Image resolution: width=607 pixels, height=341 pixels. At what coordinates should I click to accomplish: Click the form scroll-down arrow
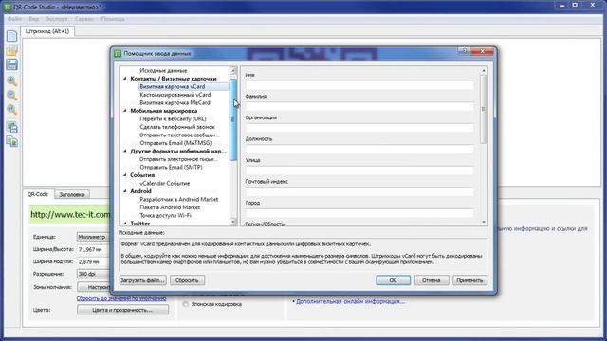pos(483,222)
